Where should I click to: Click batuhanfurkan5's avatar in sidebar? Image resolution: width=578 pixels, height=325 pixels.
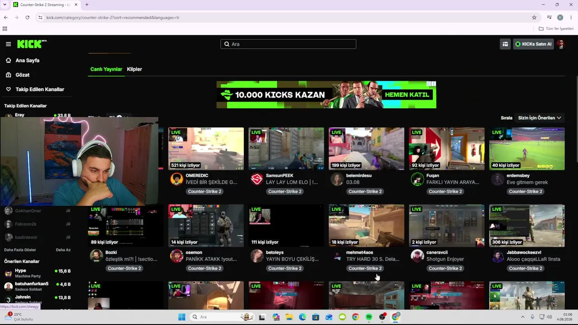click(x=8, y=286)
